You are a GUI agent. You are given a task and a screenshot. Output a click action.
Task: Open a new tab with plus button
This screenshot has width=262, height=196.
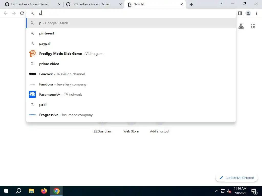coord(191,4)
